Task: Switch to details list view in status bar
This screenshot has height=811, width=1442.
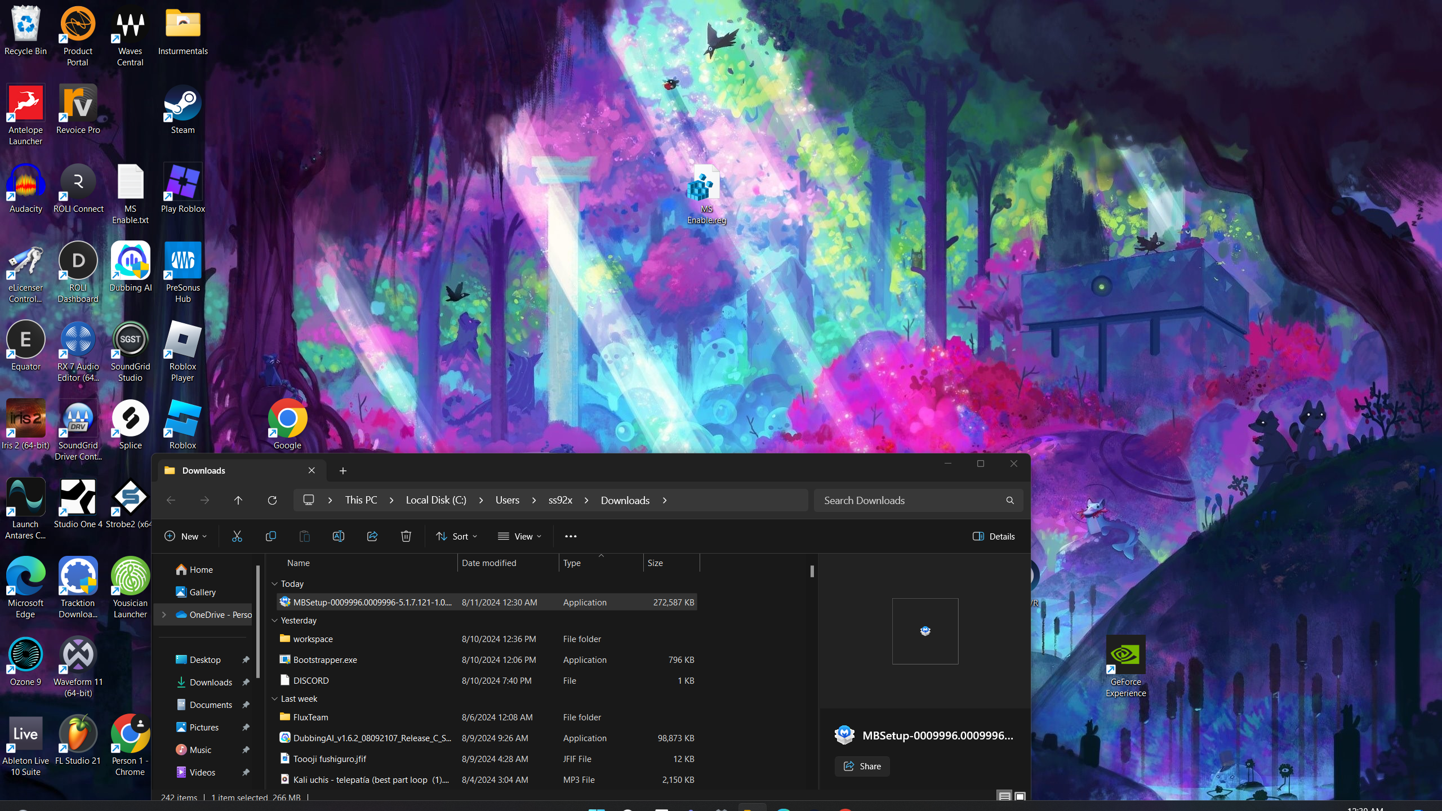Action: pyautogui.click(x=1004, y=796)
